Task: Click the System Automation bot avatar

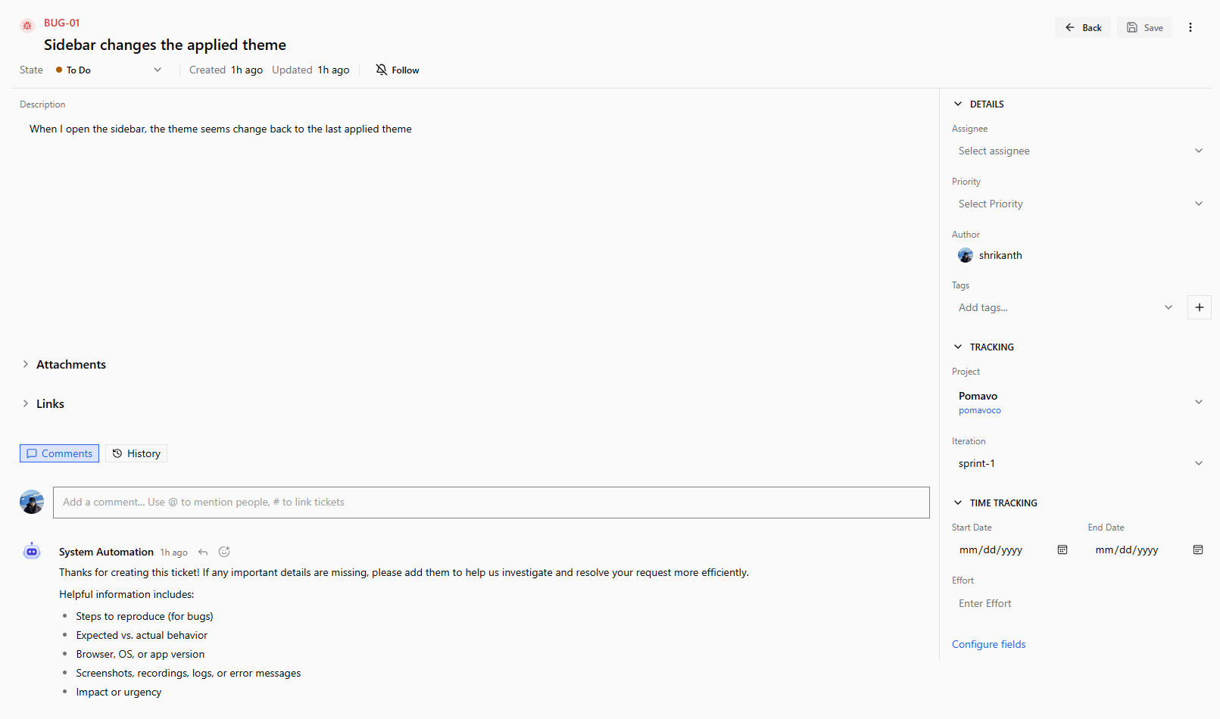Action: tap(32, 552)
